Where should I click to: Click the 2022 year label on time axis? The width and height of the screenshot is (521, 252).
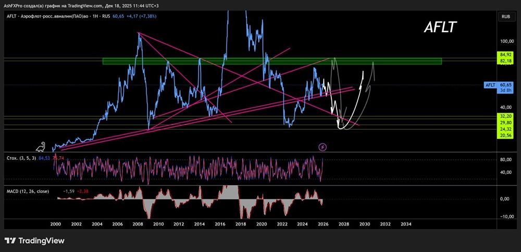(x=282, y=224)
